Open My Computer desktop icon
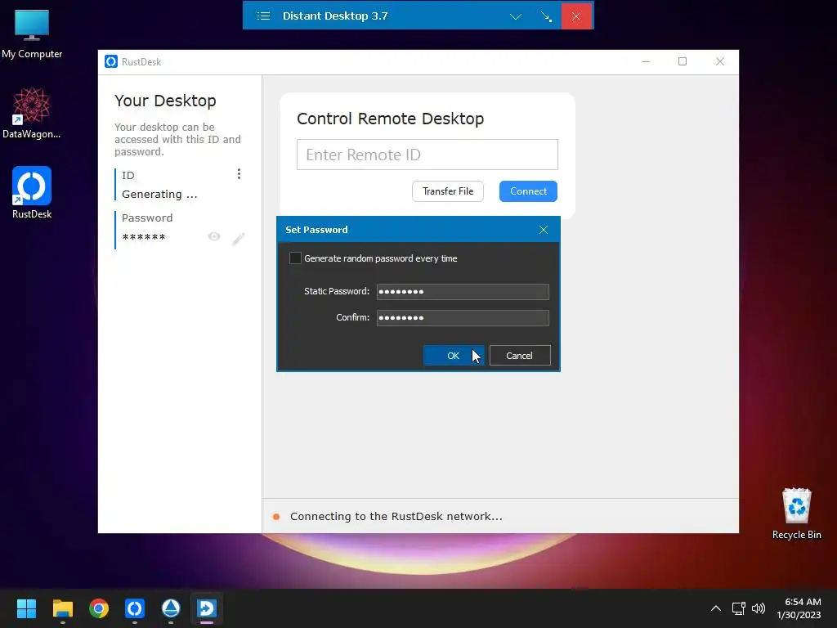The width and height of the screenshot is (837, 628). (32, 34)
